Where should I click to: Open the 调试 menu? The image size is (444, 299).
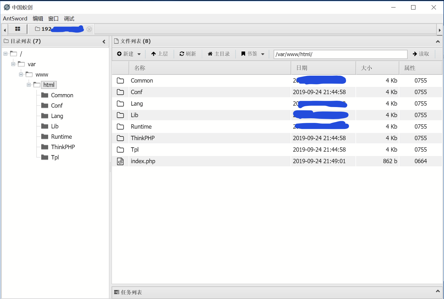point(69,19)
